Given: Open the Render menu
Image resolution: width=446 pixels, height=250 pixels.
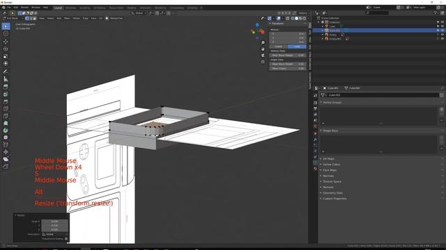Looking at the screenshot, I should (25, 8).
